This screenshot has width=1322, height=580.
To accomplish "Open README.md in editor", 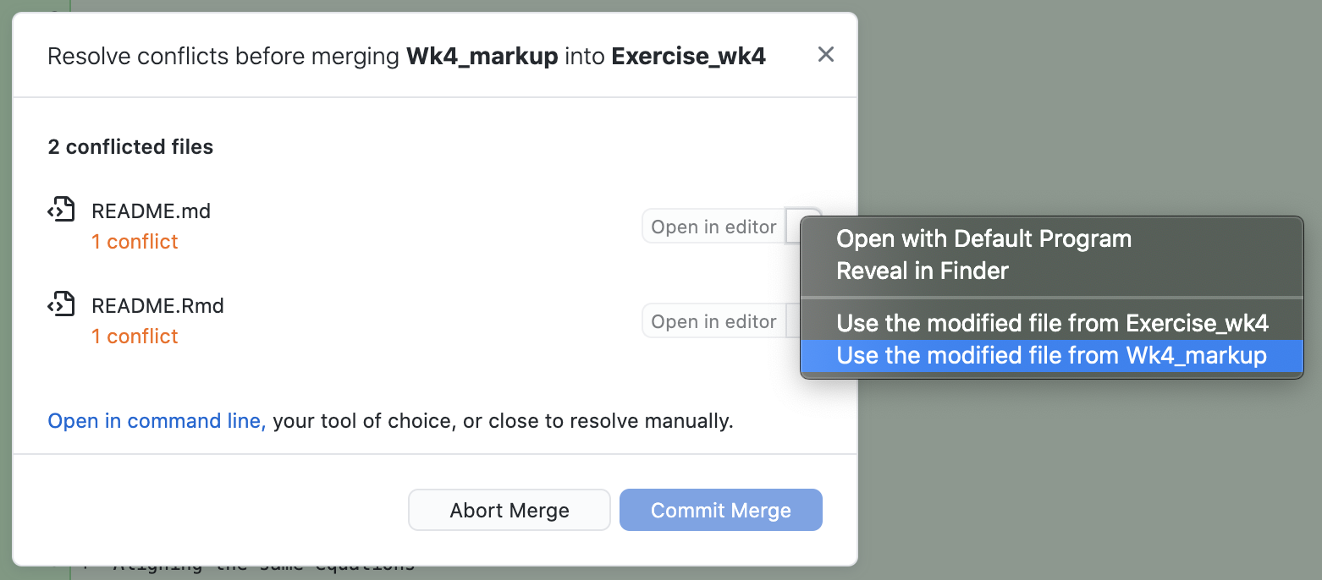I will pyautogui.click(x=713, y=227).
